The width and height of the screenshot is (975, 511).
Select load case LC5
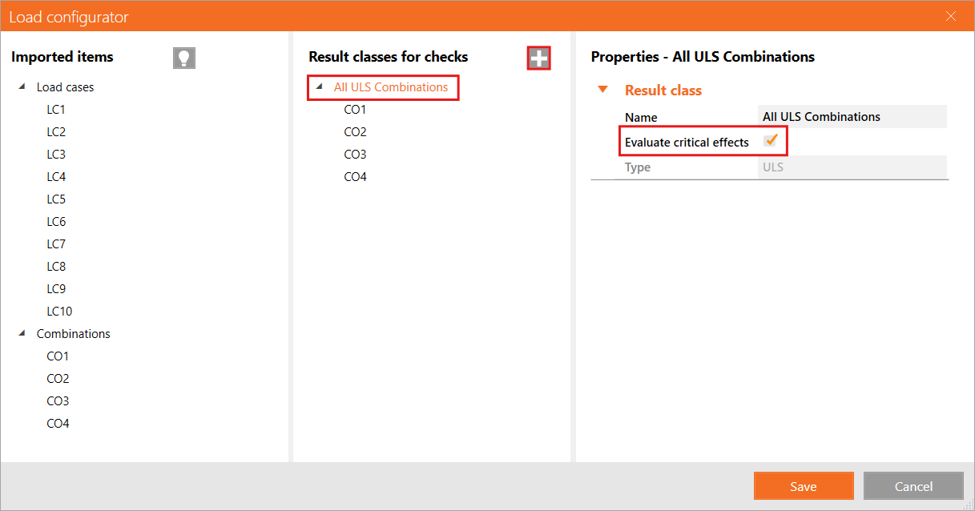pos(56,199)
